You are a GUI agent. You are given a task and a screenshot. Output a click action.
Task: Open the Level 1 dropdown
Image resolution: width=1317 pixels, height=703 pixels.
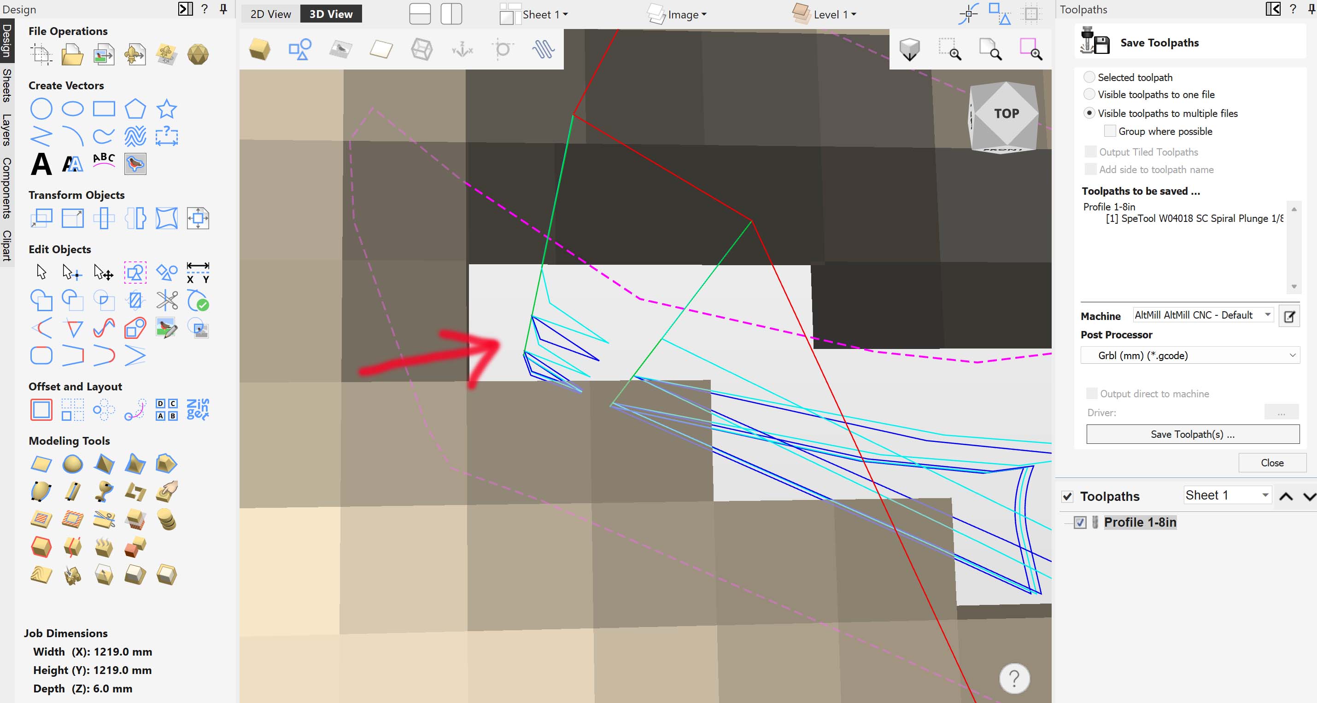(x=833, y=14)
